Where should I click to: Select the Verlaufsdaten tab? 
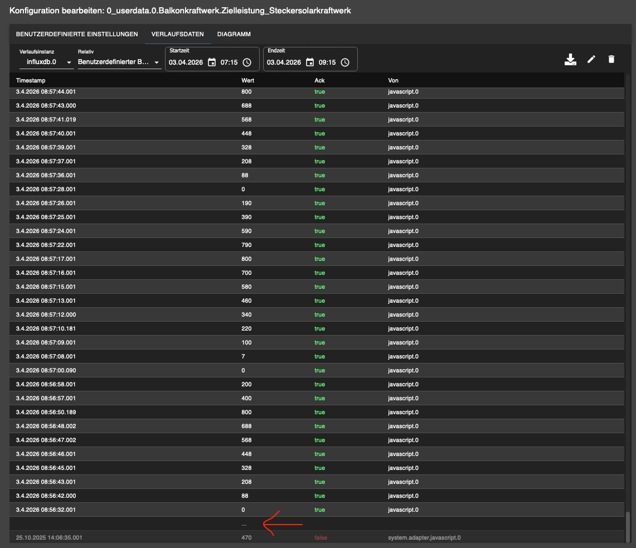[x=177, y=34]
